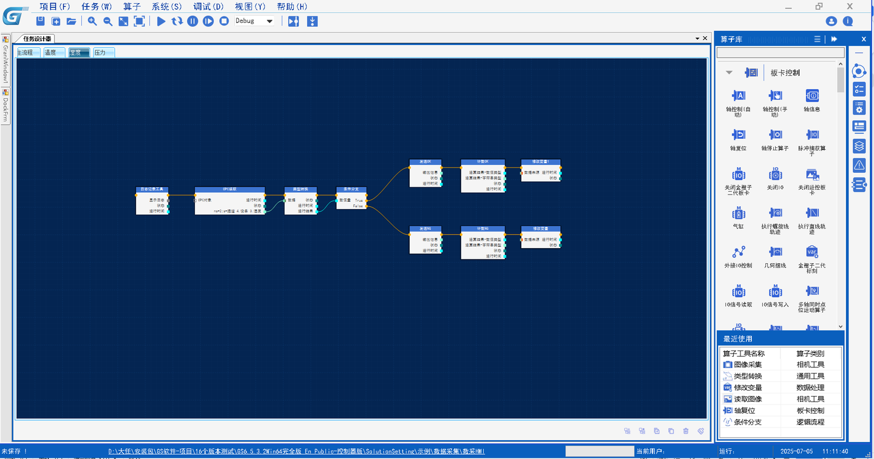Run the task with the play button

point(161,21)
